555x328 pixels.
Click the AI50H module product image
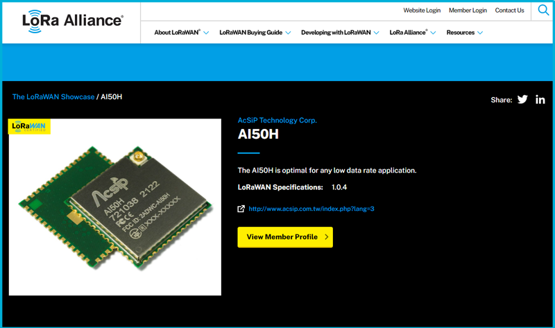114,207
